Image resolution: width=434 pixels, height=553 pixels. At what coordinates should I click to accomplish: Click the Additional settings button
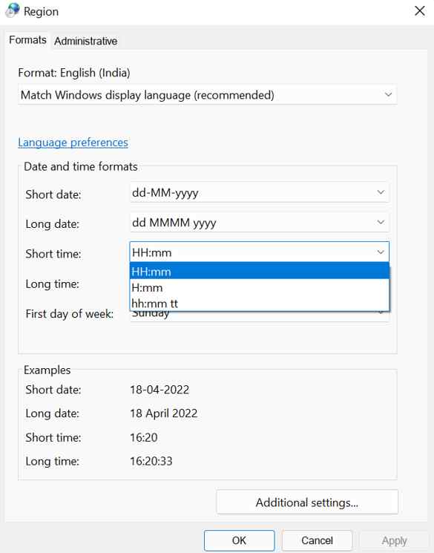click(x=307, y=503)
